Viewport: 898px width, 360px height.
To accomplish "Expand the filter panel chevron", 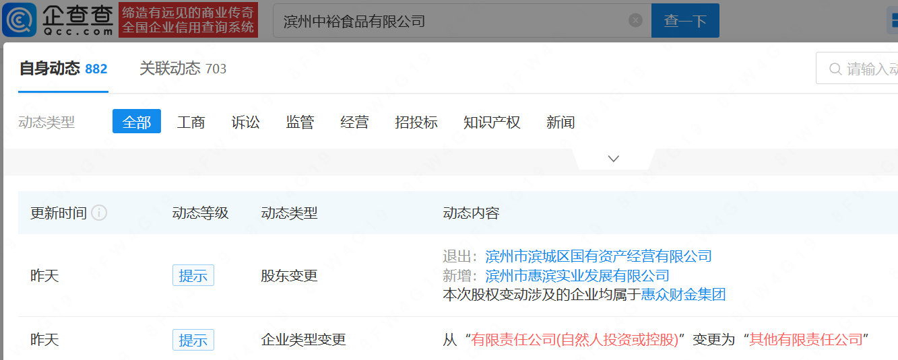I will pos(613,159).
